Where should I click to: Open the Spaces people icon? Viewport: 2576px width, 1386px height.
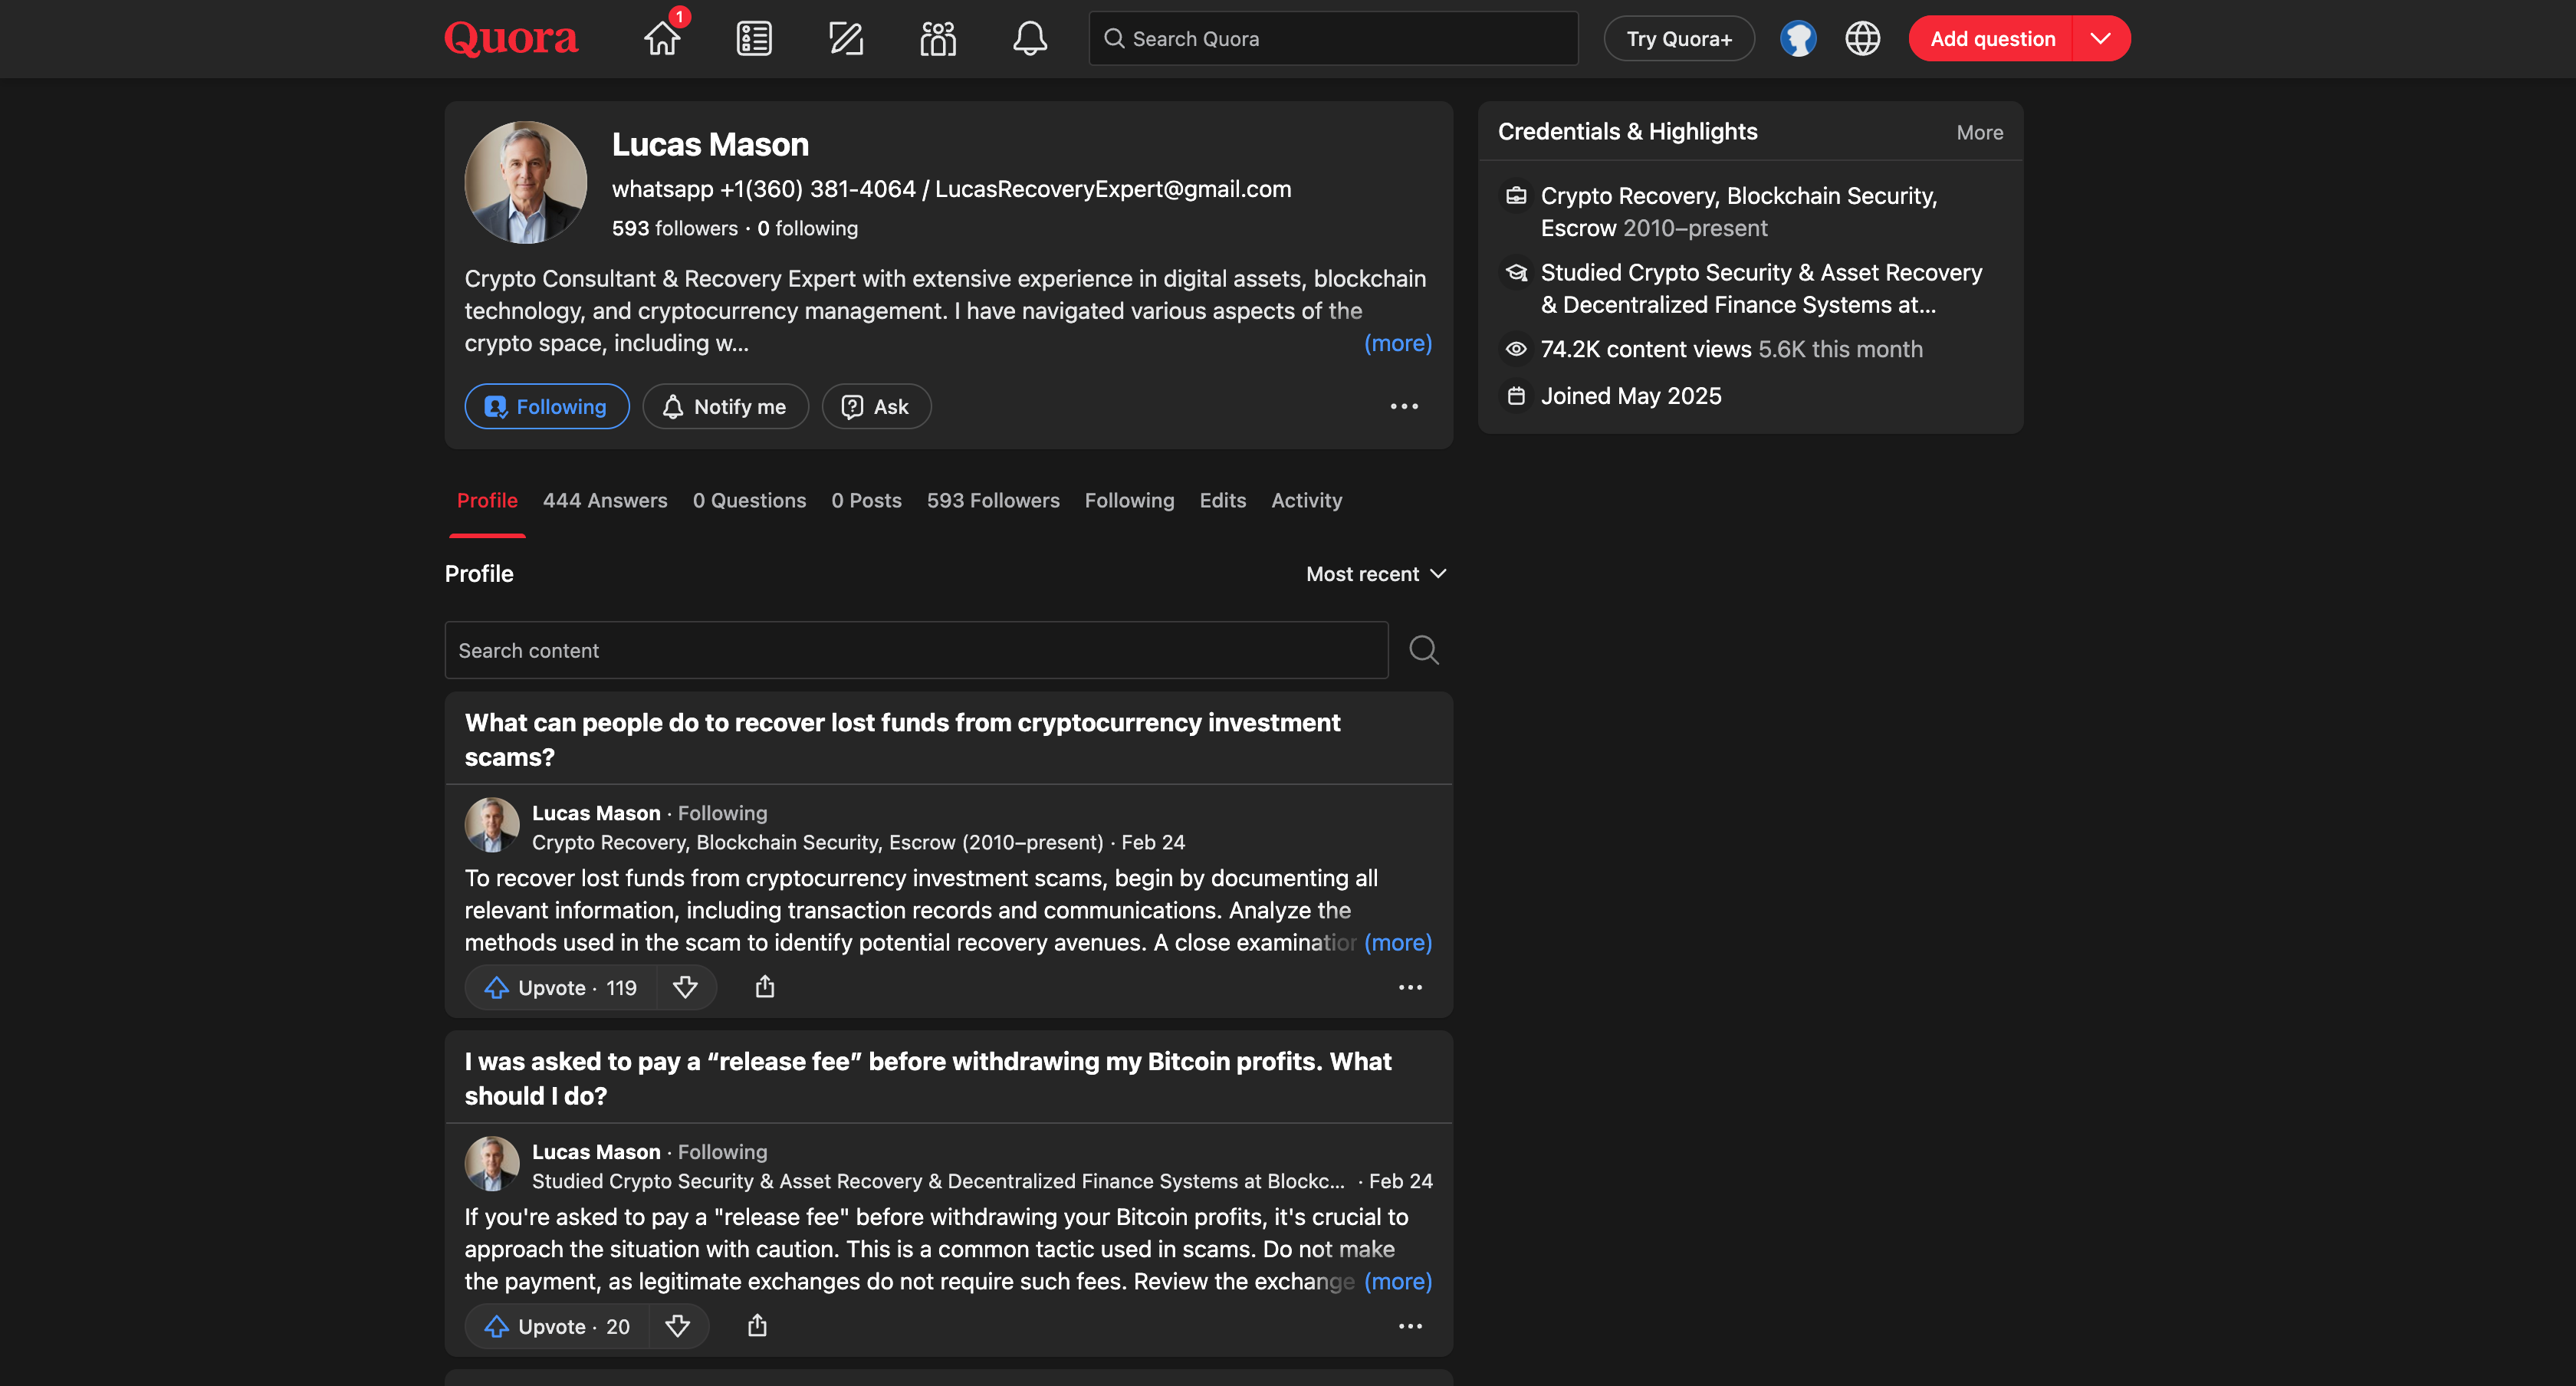pyautogui.click(x=938, y=39)
